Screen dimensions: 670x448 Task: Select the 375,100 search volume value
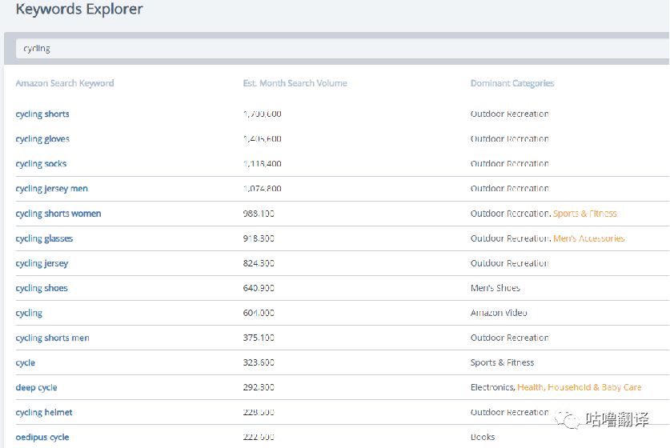[259, 338]
